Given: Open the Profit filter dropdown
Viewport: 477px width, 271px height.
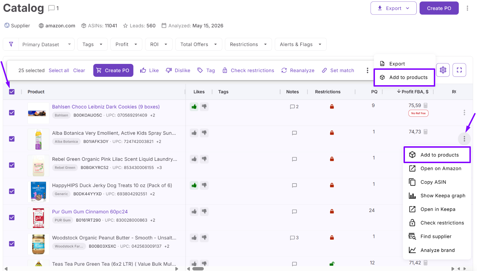Looking at the screenshot, I should [x=126, y=44].
